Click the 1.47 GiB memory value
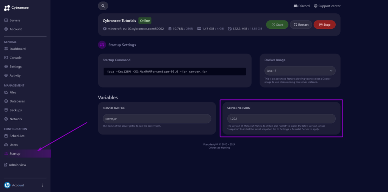Screen dimensions: 388x192 [x=208, y=29]
